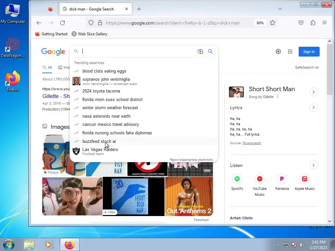Bookmark this page with the star icon
The width and height of the screenshot is (335, 251).
coord(273,23)
